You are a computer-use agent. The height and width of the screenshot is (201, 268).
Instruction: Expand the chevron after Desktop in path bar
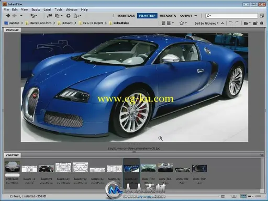[22, 23]
